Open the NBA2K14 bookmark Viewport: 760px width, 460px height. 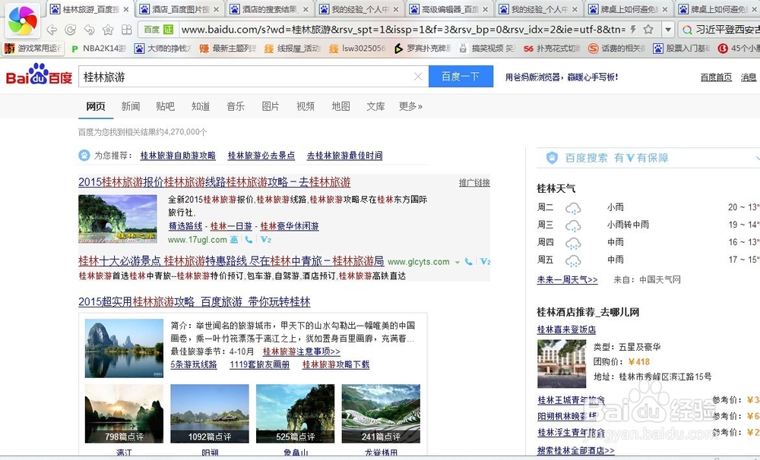[98, 49]
